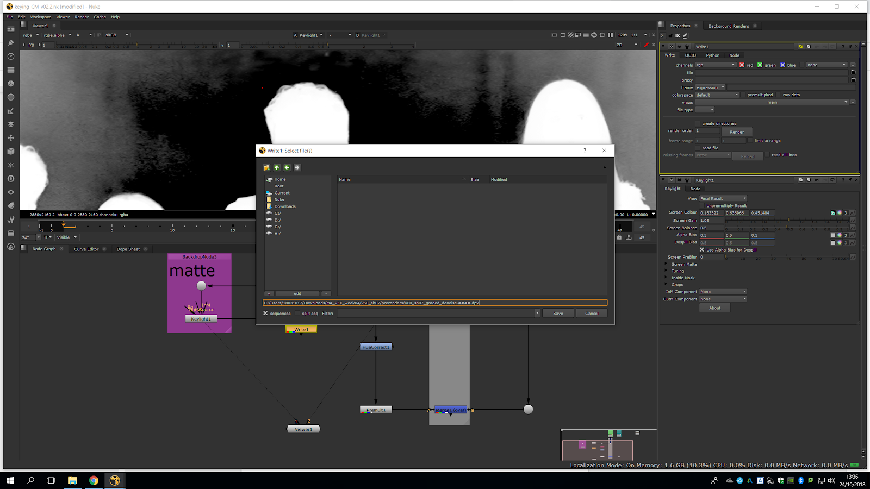Expand the Screen Matte section
This screenshot has height=489, width=870.
pos(666,264)
